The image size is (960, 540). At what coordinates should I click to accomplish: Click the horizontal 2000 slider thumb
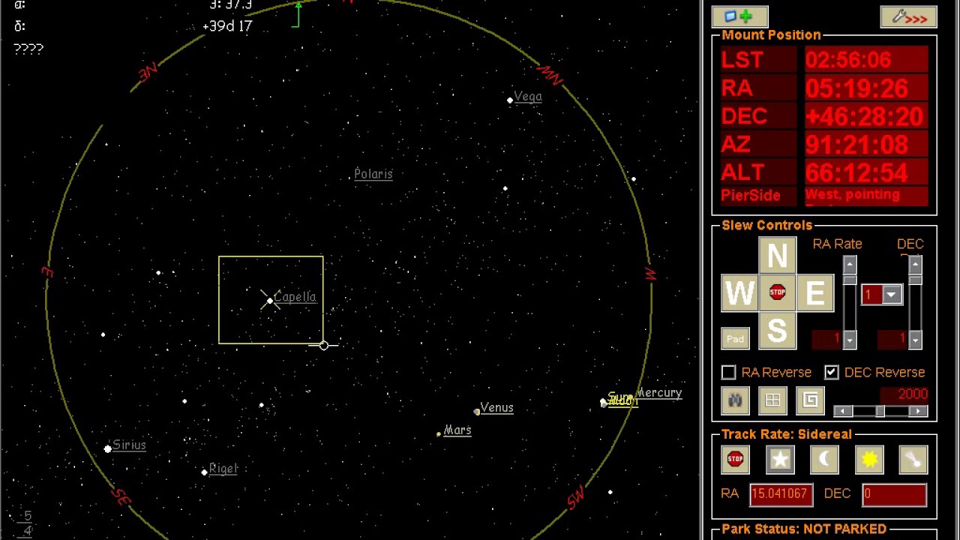pos(880,411)
